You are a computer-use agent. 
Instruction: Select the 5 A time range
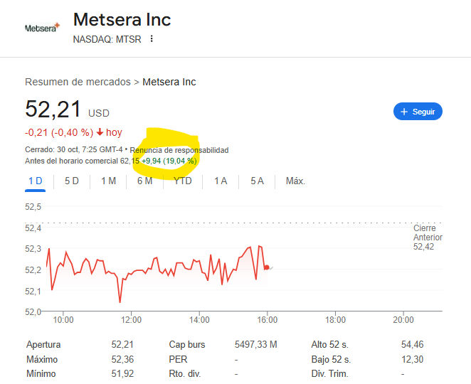click(257, 181)
